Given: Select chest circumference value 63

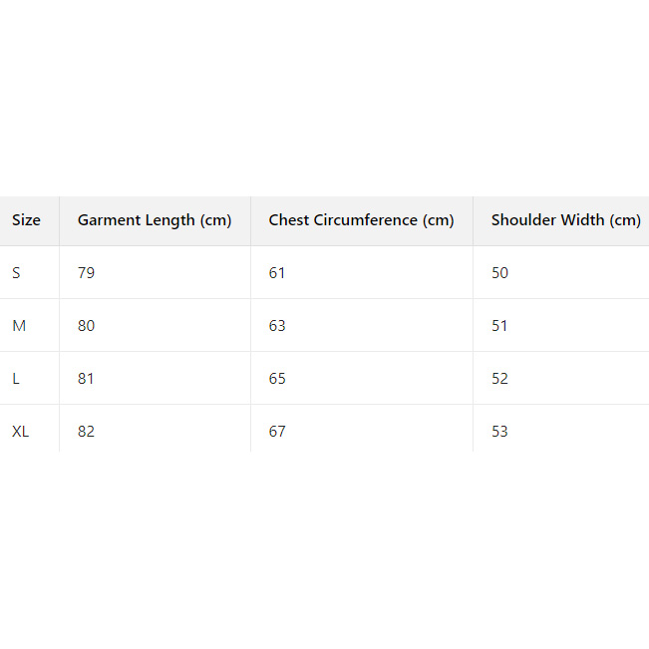Looking at the screenshot, I should pos(277,326).
